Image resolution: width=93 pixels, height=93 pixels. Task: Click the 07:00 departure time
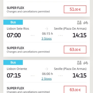pyautogui.click(x=14, y=35)
